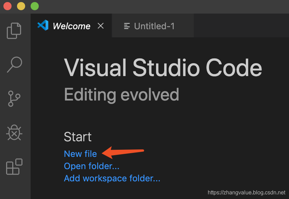Open the Run and Debug view

[x=14, y=132]
